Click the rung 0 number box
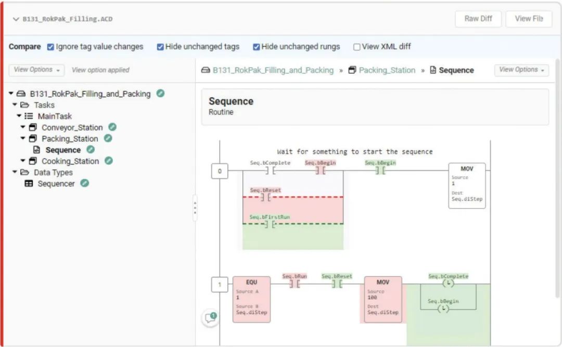 click(x=220, y=170)
